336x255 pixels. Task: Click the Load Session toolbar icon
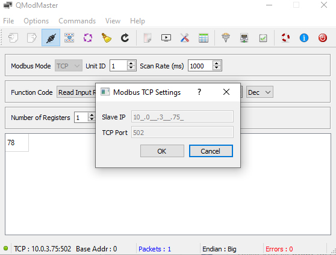(x=13, y=38)
